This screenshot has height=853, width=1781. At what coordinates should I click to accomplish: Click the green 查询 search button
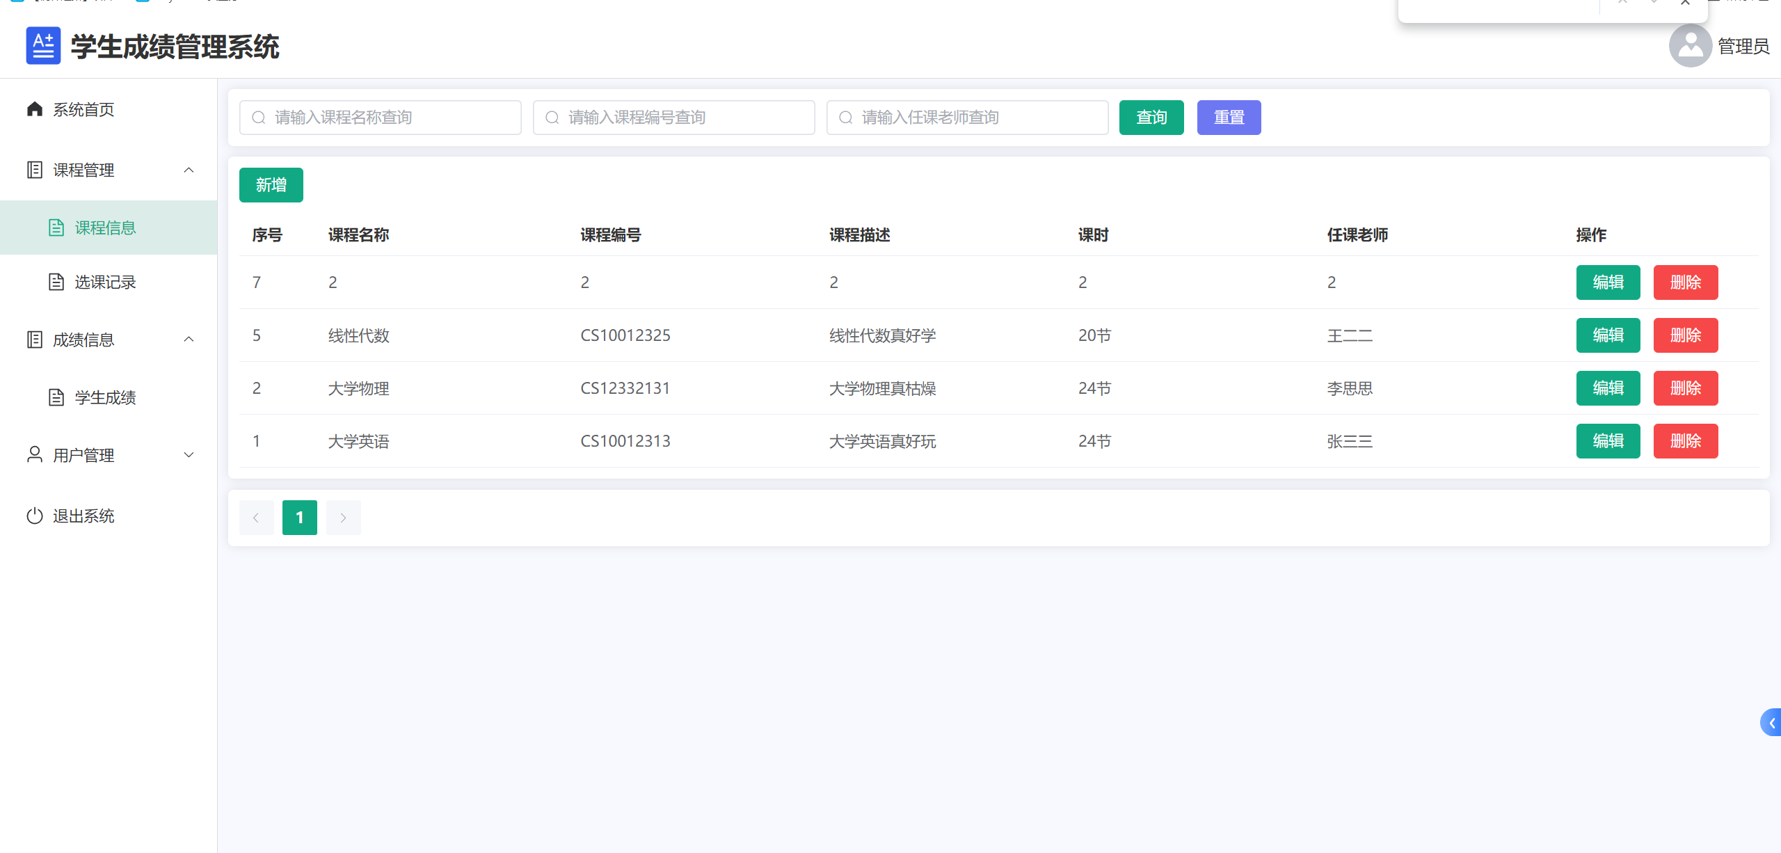coord(1151,118)
